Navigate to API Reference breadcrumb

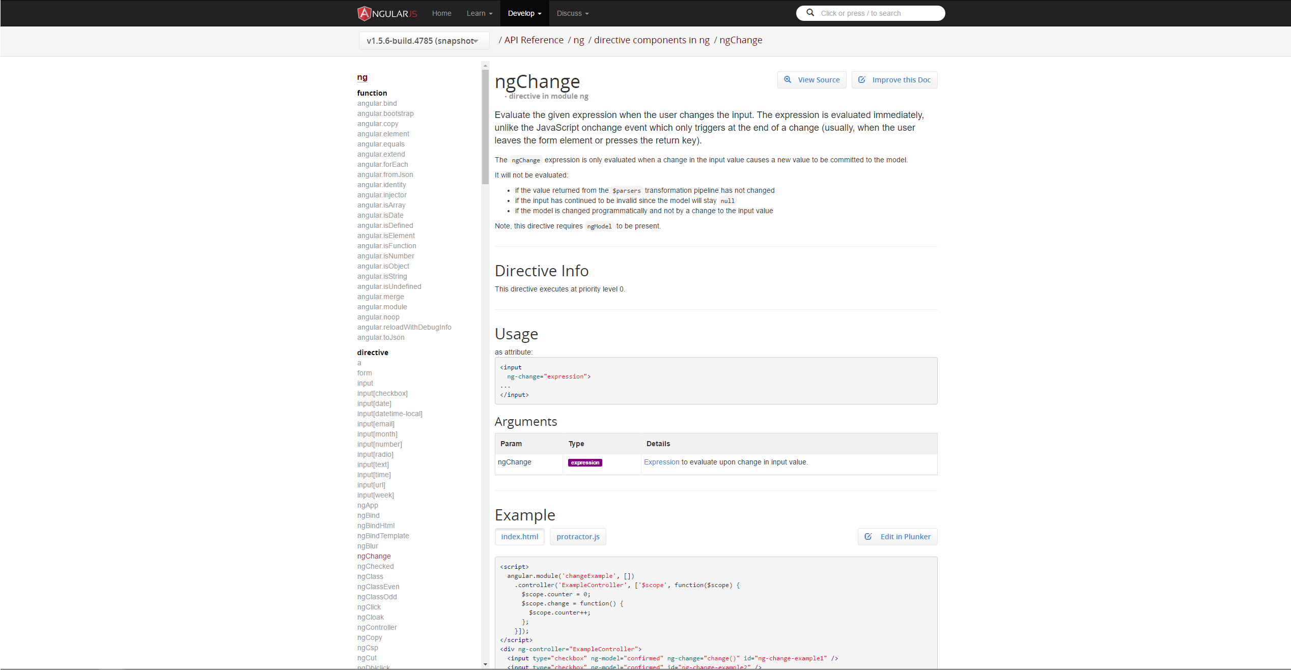pos(533,40)
